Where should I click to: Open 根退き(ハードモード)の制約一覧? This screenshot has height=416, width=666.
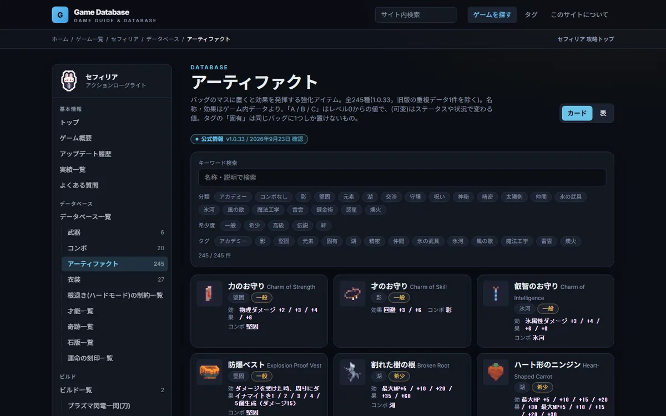pyautogui.click(x=115, y=296)
